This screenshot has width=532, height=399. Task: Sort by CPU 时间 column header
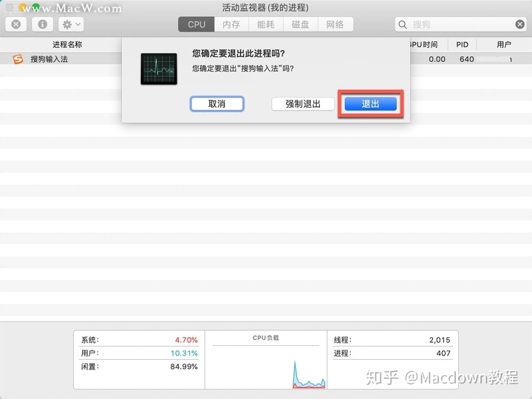click(x=424, y=45)
